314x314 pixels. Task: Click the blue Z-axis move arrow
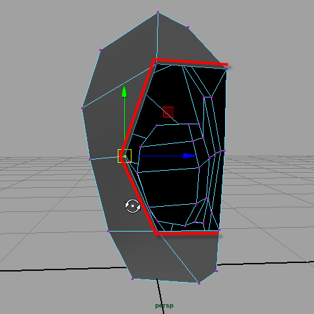click(x=190, y=156)
